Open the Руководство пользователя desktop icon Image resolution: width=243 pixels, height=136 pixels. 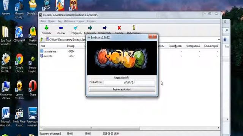(33, 117)
